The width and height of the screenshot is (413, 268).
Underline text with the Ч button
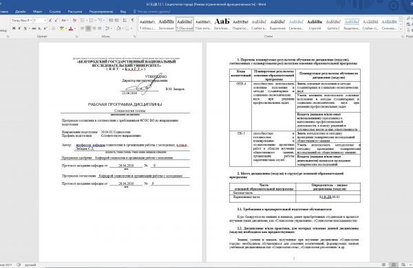point(25,28)
